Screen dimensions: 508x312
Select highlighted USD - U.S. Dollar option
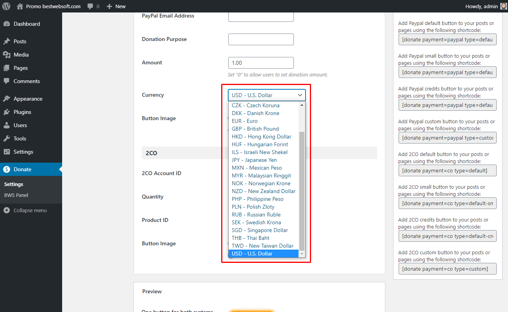[x=264, y=253]
